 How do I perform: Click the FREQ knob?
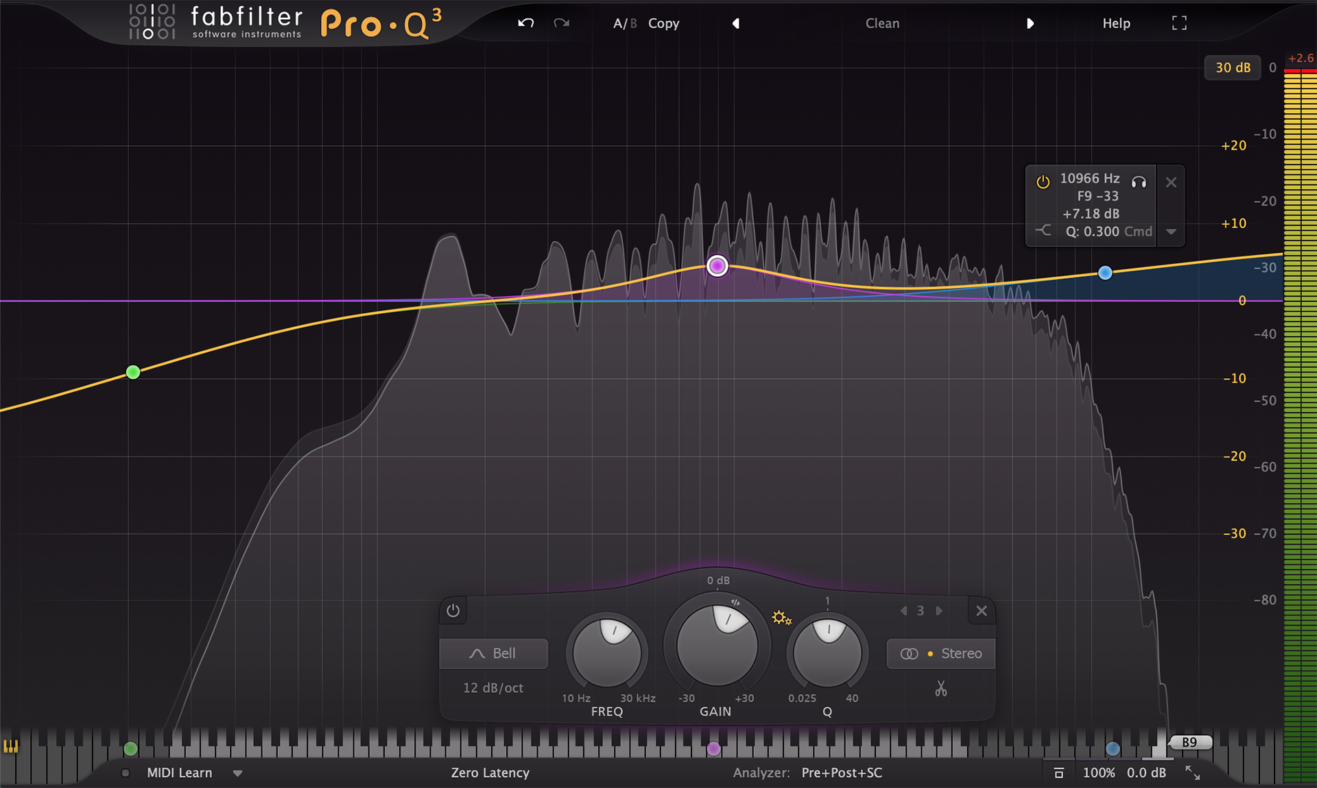[x=607, y=652]
